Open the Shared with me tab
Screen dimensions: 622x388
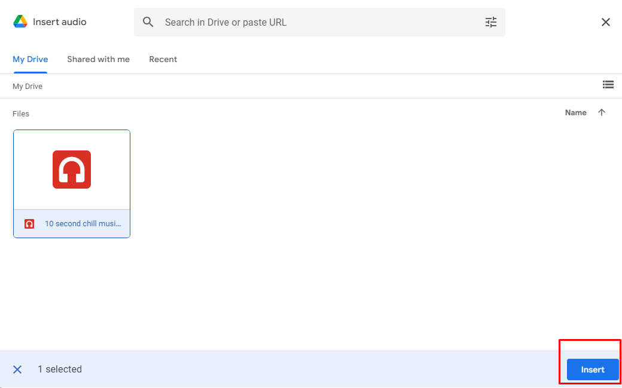coord(98,59)
